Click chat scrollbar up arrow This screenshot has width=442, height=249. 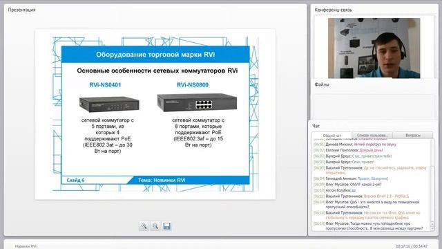click(433, 224)
